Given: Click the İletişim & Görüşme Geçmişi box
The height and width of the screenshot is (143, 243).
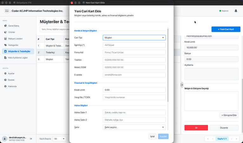Looking at the screenshot, I should pyautogui.click(x=211, y=101).
